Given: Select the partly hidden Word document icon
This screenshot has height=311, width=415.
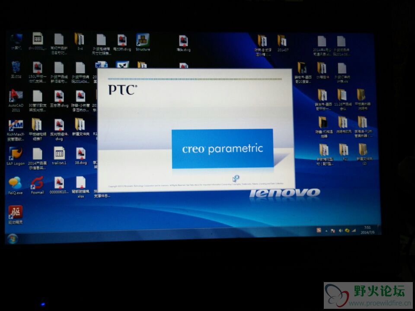Looking at the screenshot, I should [x=101, y=65].
